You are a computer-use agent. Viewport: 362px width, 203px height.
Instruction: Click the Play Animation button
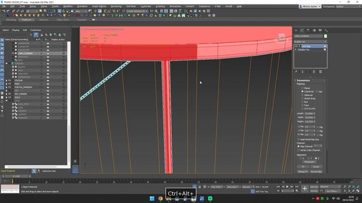click(287, 187)
